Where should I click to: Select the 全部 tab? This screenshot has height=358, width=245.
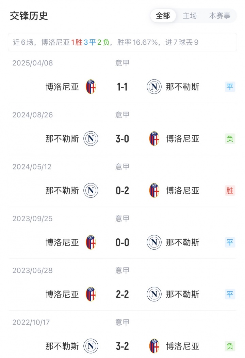tap(163, 16)
